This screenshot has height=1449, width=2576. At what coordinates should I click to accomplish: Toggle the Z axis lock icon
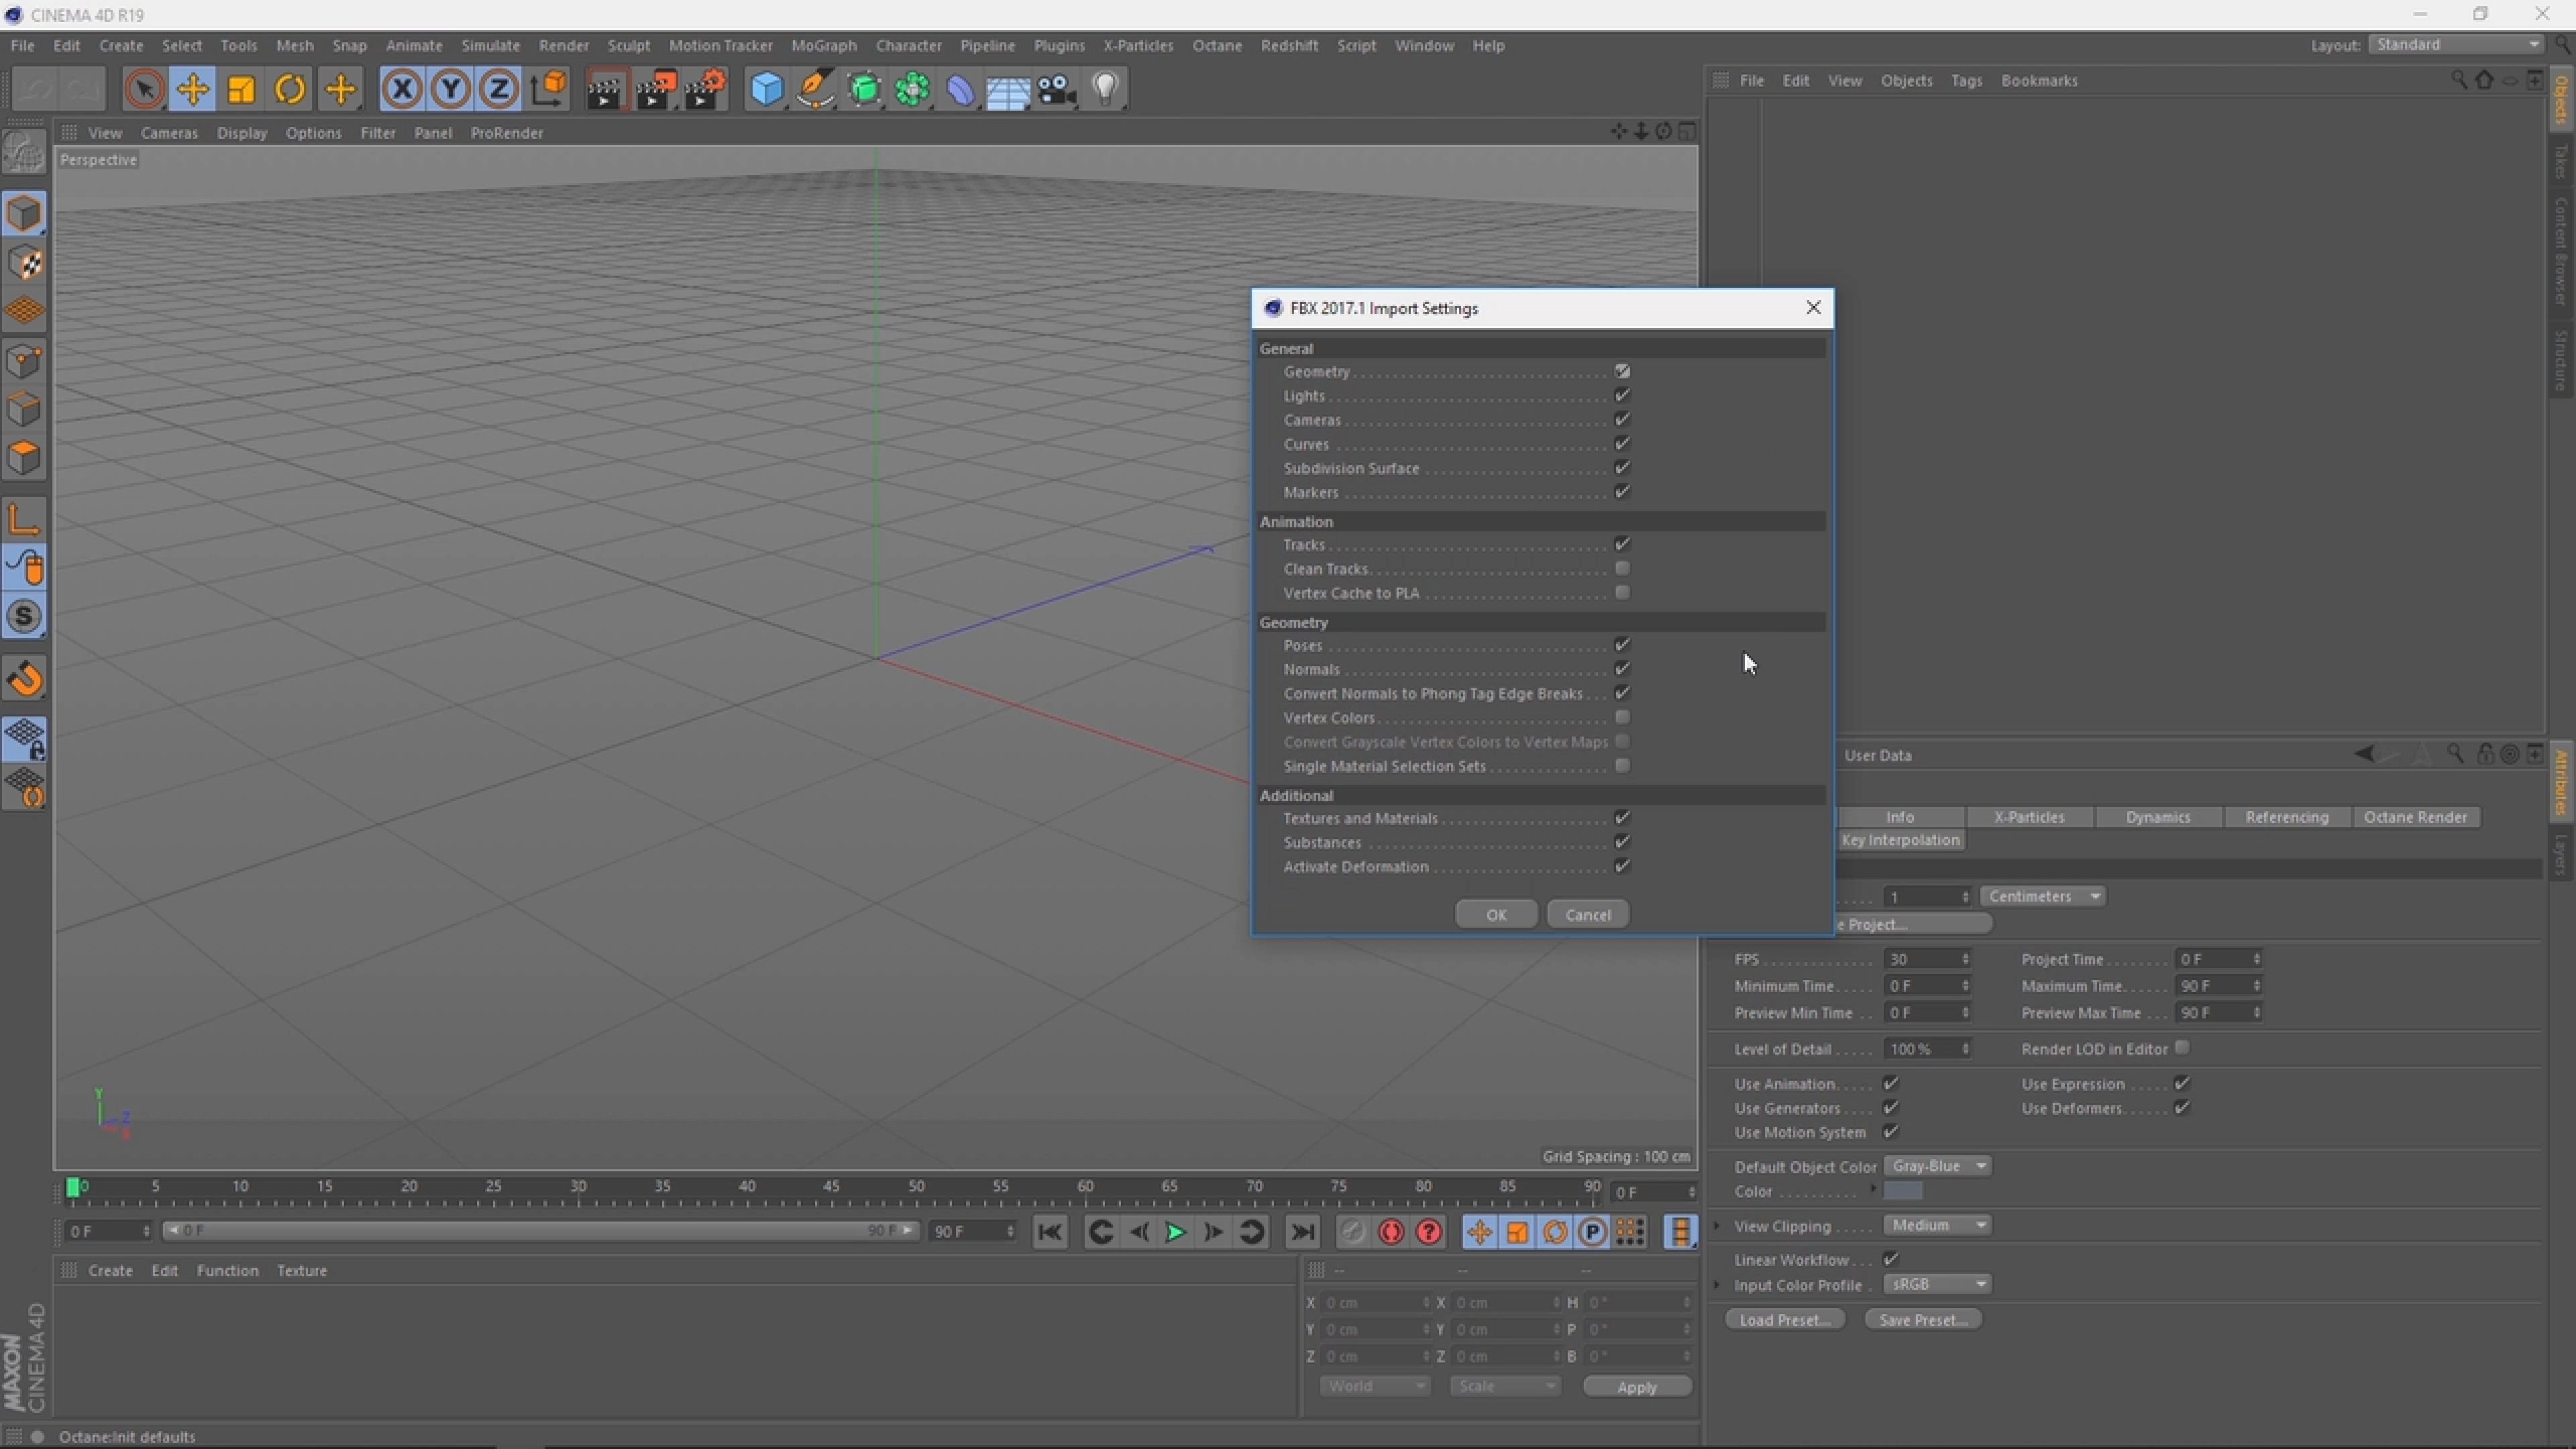coord(498,90)
